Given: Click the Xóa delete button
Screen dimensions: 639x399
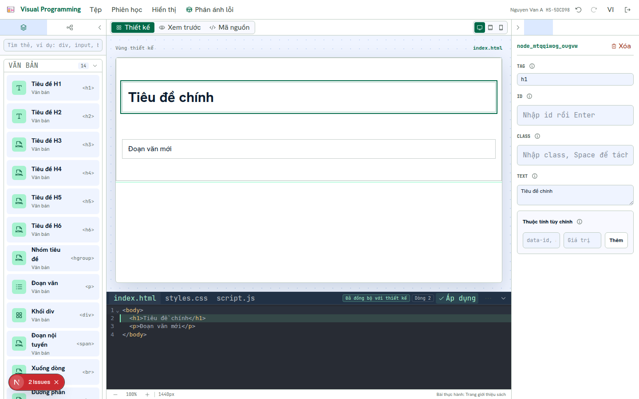Looking at the screenshot, I should 621,46.
